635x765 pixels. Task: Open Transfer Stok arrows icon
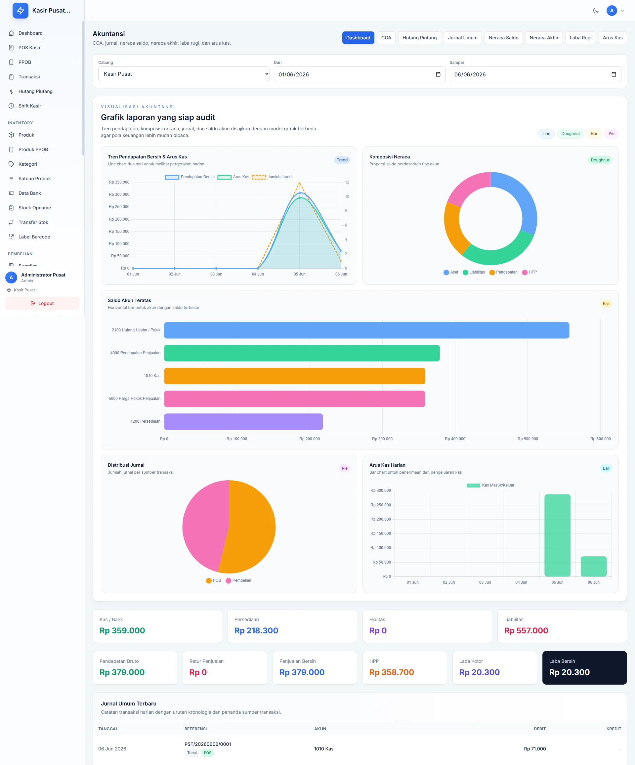click(x=11, y=223)
